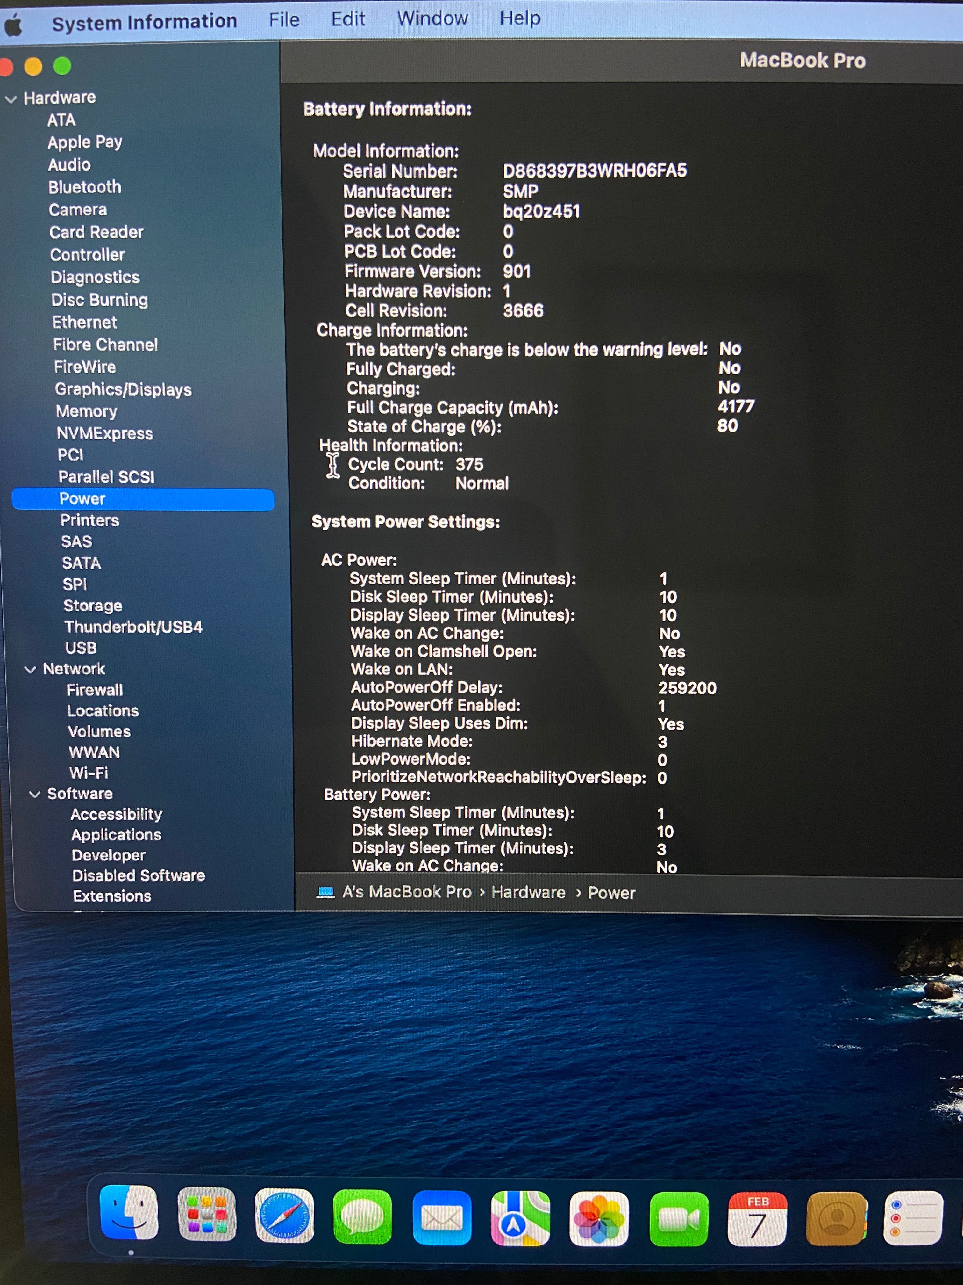Select Bluetooth in sidebar

[x=85, y=187]
